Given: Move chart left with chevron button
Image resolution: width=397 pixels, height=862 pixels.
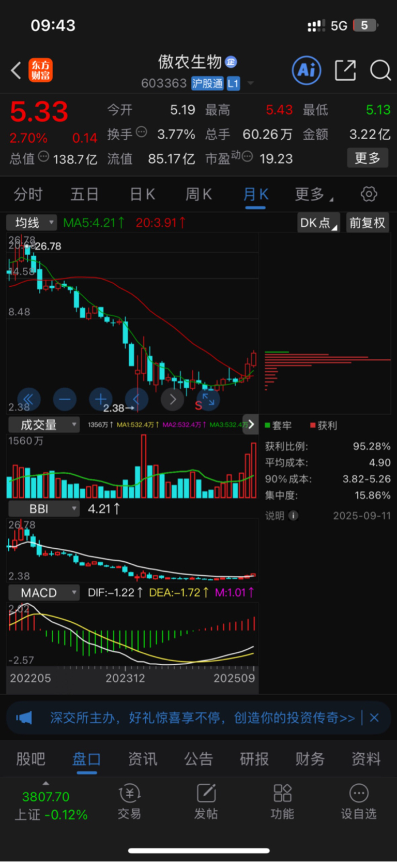Looking at the screenshot, I should 136,399.
